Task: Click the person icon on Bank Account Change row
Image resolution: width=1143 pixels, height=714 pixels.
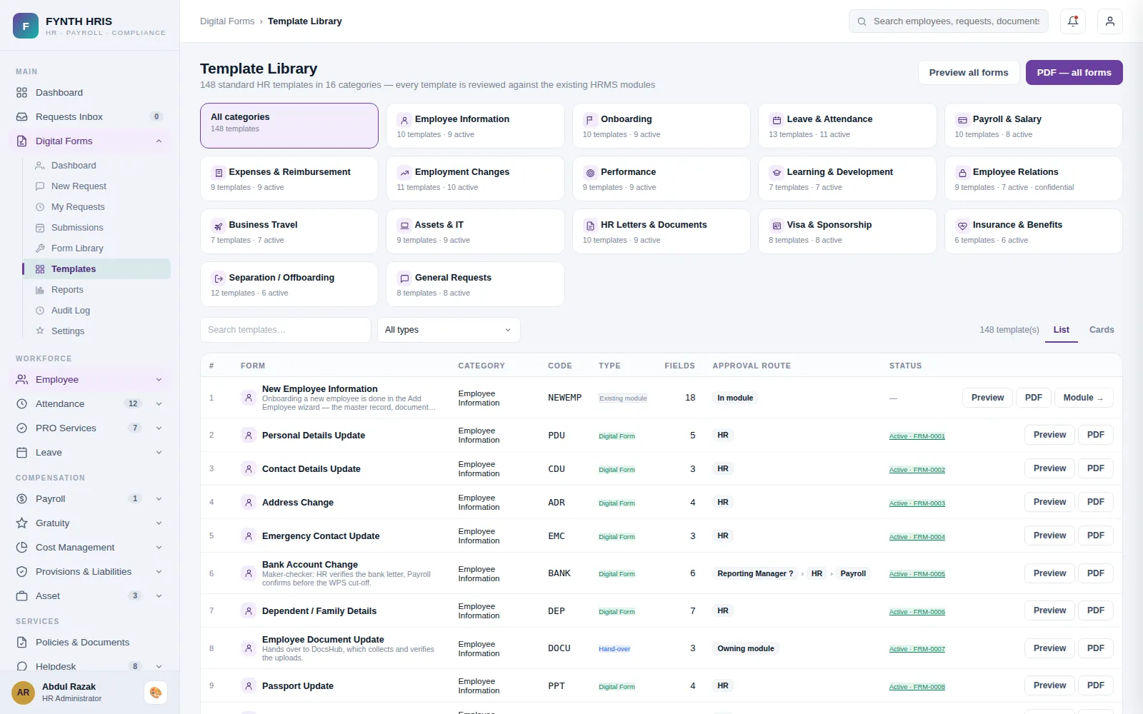Action: [249, 573]
